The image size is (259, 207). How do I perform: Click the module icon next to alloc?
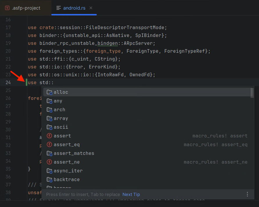[49, 92]
